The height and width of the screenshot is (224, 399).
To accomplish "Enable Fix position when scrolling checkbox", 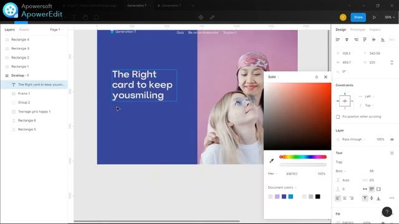I will (338, 117).
